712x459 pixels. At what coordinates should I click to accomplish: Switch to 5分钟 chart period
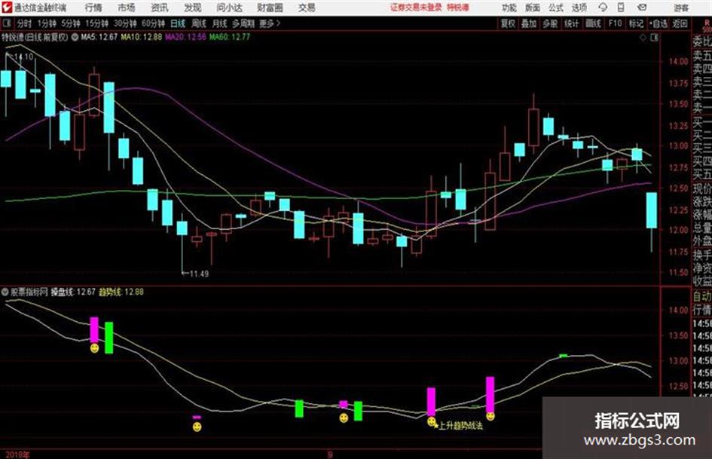[x=70, y=23]
